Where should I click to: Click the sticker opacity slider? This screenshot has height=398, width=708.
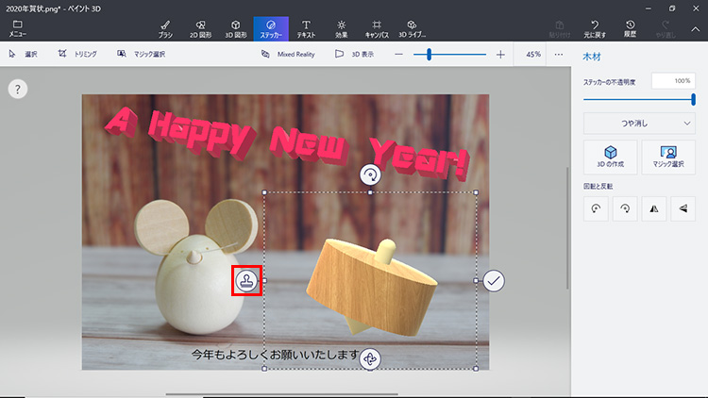click(639, 99)
